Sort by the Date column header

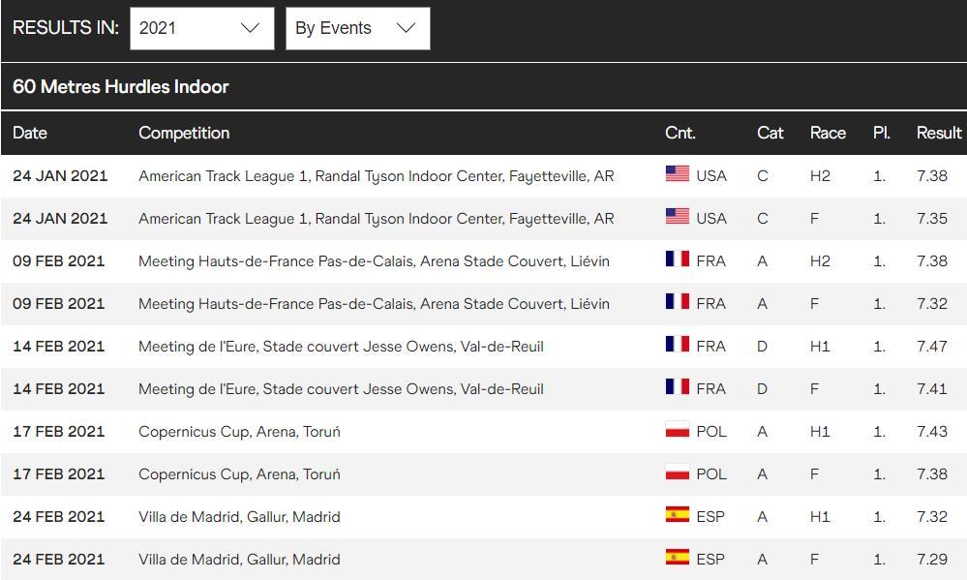click(30, 133)
